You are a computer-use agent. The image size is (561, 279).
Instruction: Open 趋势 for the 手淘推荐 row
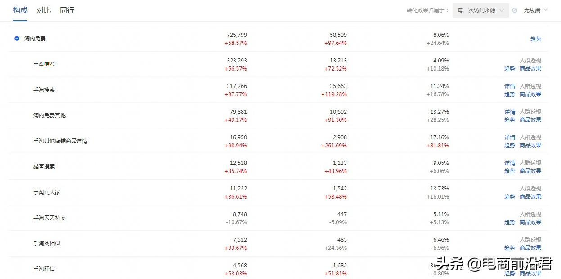(509, 69)
